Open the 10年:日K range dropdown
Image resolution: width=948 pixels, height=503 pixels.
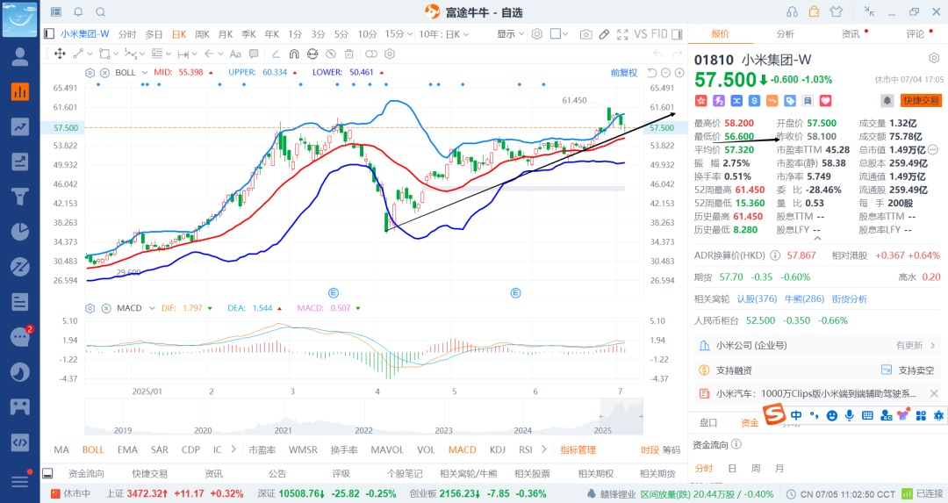(x=444, y=34)
